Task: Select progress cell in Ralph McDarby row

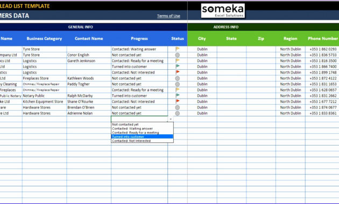Action: click(139, 96)
